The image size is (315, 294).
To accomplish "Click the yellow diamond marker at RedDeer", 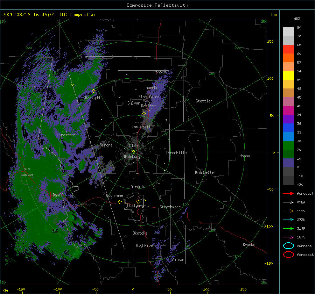I will pos(144,114).
